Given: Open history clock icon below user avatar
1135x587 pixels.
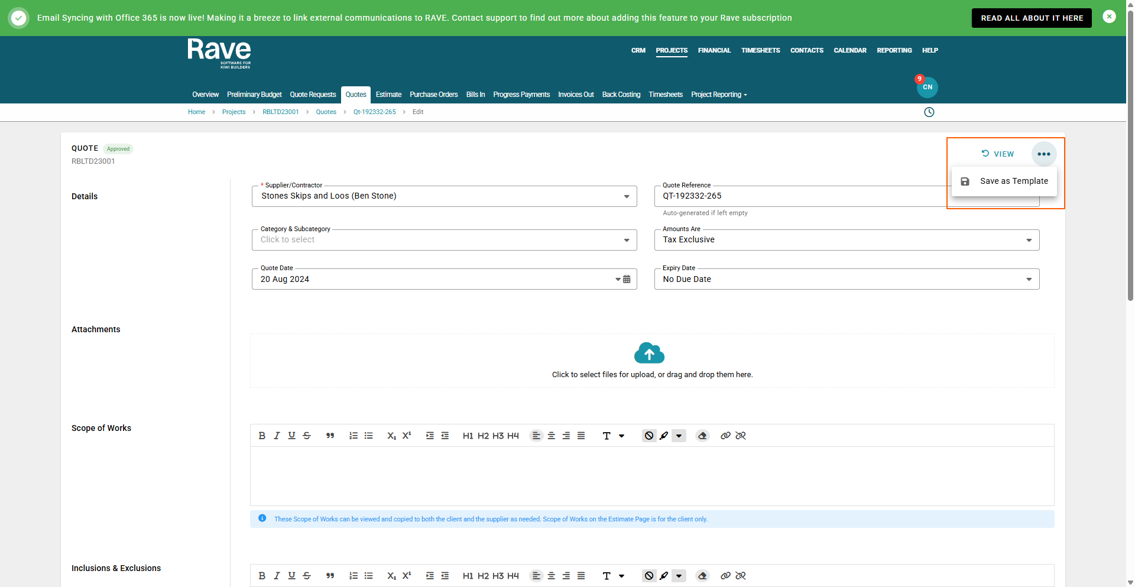Looking at the screenshot, I should (929, 112).
